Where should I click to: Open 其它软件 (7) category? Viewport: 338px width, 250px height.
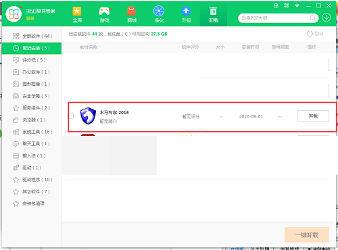pyautogui.click(x=32, y=191)
